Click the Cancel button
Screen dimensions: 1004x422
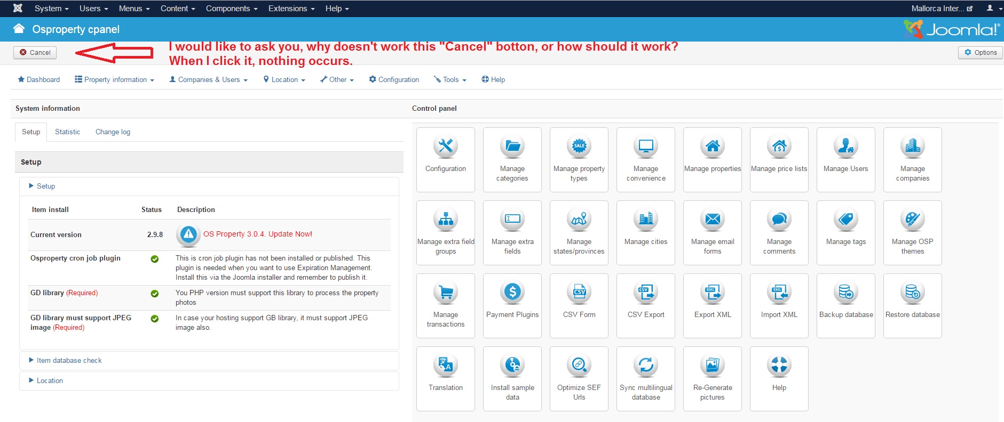tap(35, 52)
